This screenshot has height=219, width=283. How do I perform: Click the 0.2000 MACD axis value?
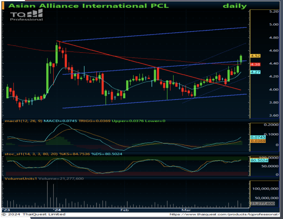(x=271, y=125)
